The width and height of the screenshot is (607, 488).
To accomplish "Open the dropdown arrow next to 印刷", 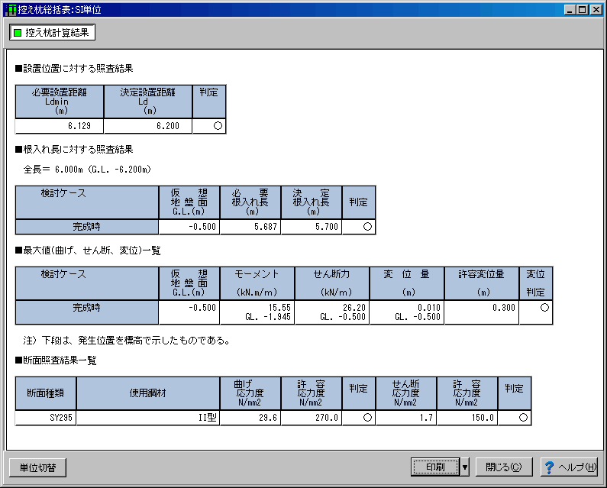I will (465, 467).
